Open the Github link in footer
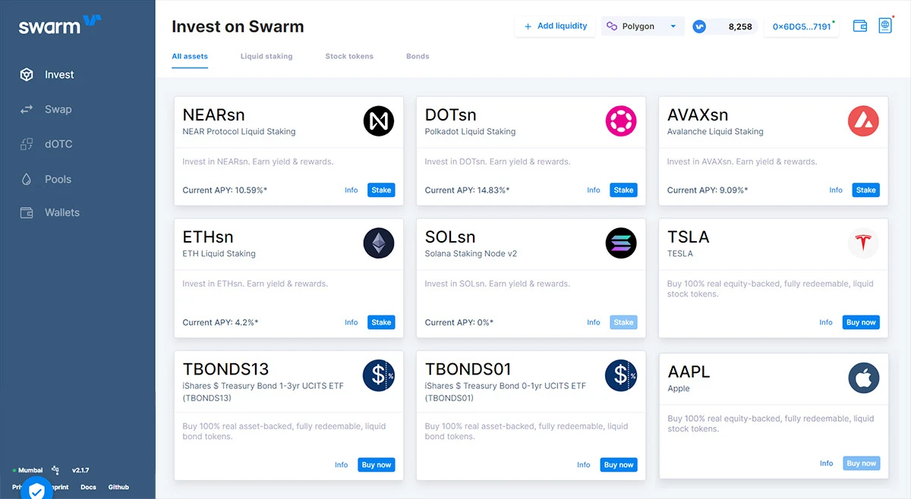Image resolution: width=911 pixels, height=499 pixels. click(x=118, y=488)
